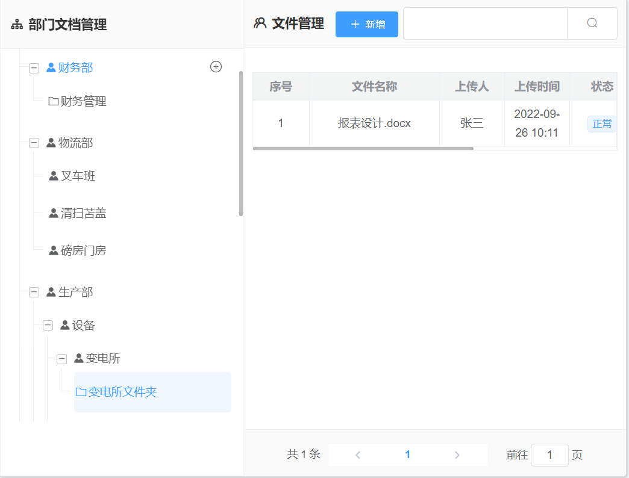Collapse the 财务部 tree node
629x478 pixels.
click(34, 68)
